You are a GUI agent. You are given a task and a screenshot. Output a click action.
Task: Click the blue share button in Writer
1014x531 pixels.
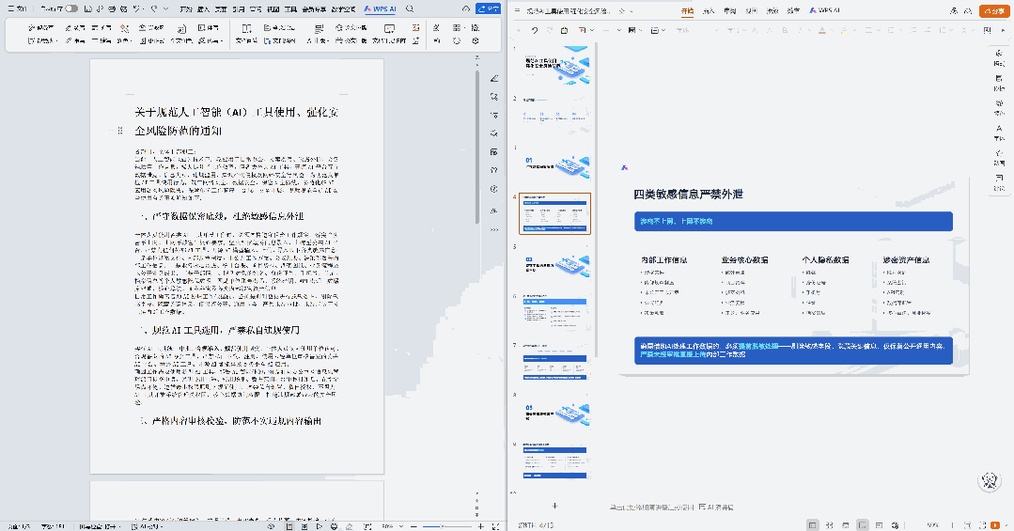(x=489, y=8)
